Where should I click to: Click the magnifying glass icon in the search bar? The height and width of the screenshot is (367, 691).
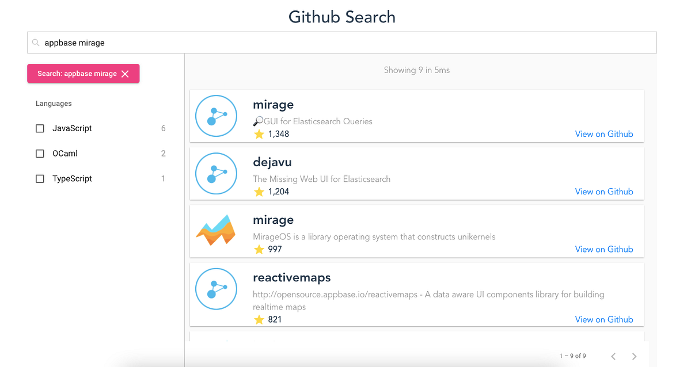[x=35, y=42]
